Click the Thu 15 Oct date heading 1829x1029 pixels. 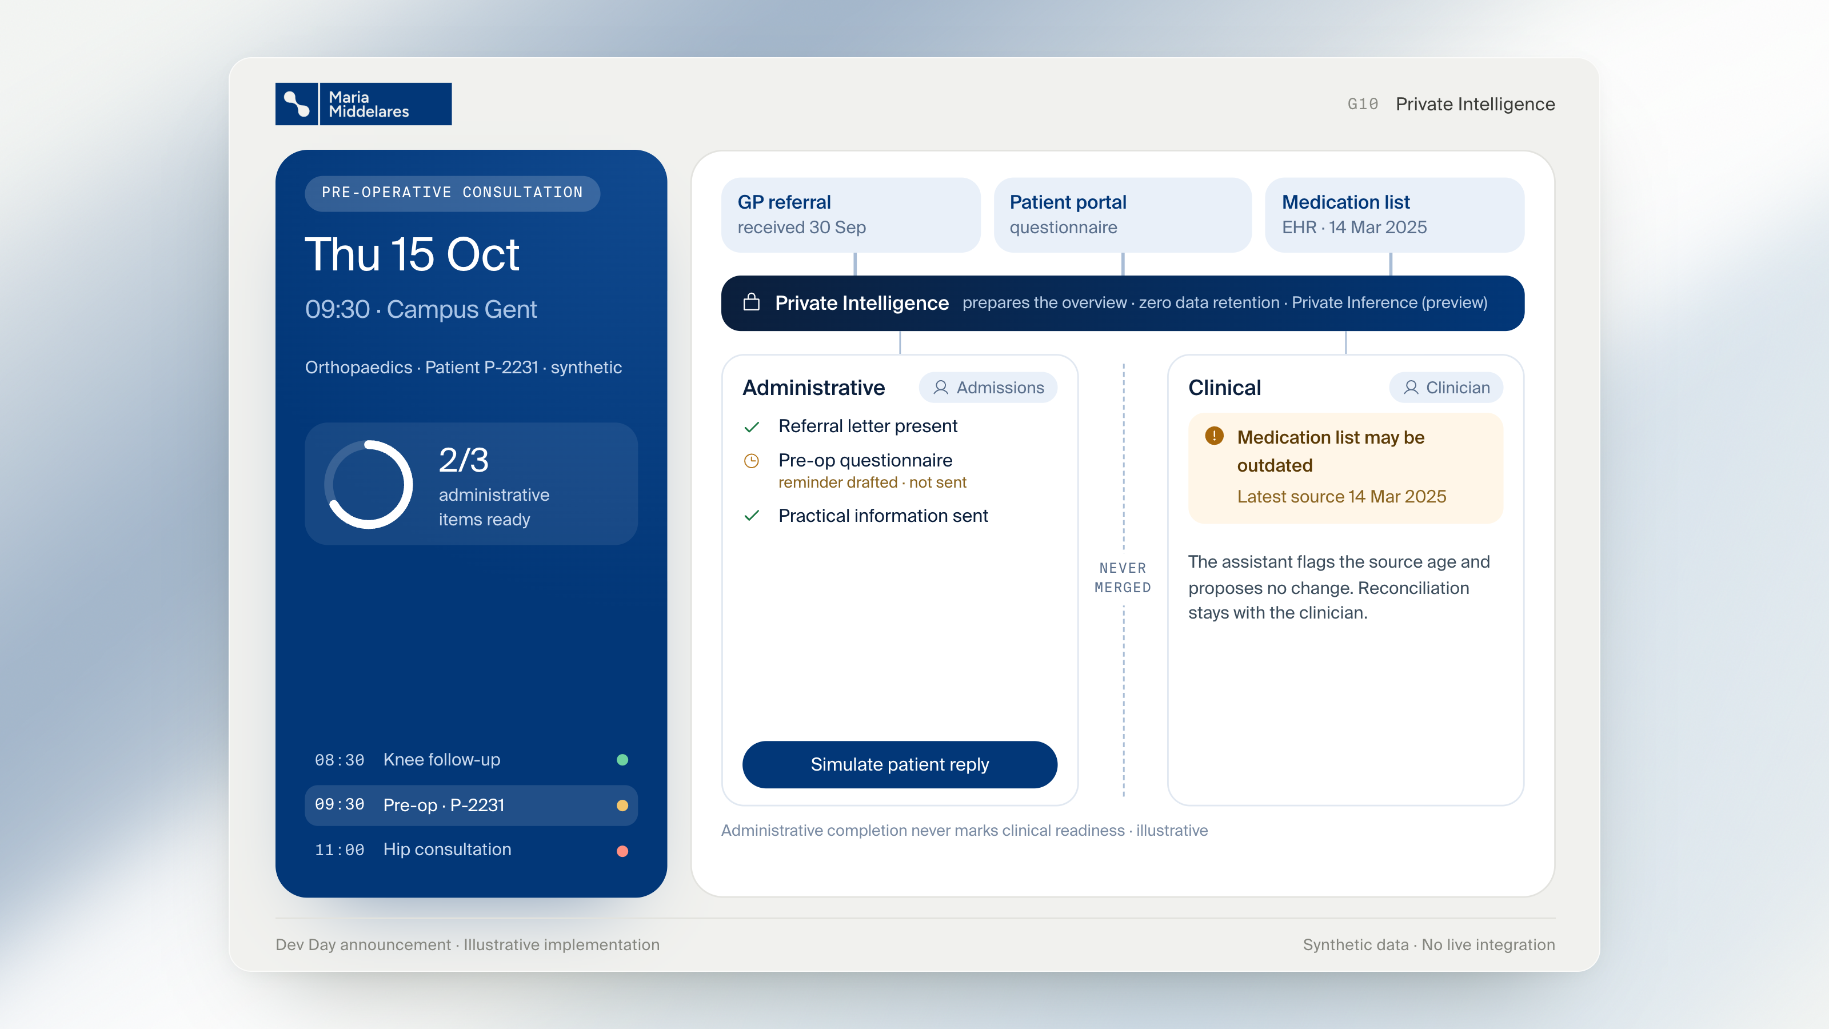[x=412, y=254]
